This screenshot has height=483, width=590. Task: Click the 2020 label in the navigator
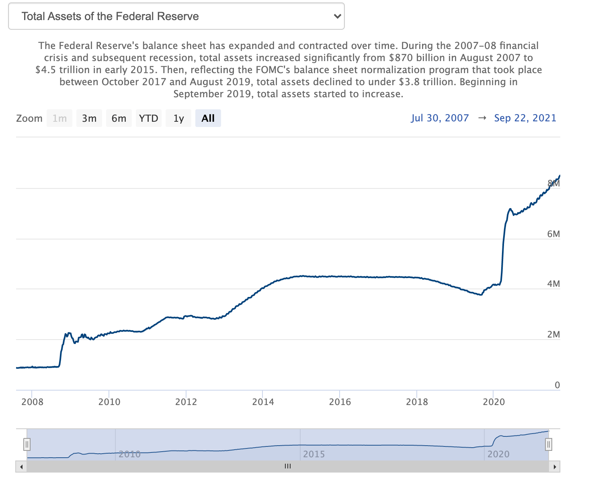click(498, 454)
